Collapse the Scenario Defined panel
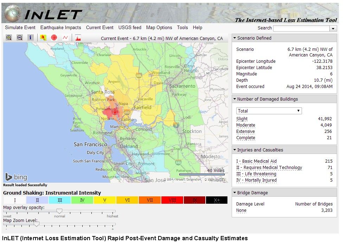 pos(234,38)
